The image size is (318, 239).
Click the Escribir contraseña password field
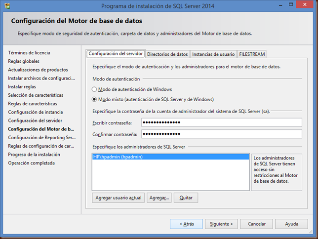[221, 122]
